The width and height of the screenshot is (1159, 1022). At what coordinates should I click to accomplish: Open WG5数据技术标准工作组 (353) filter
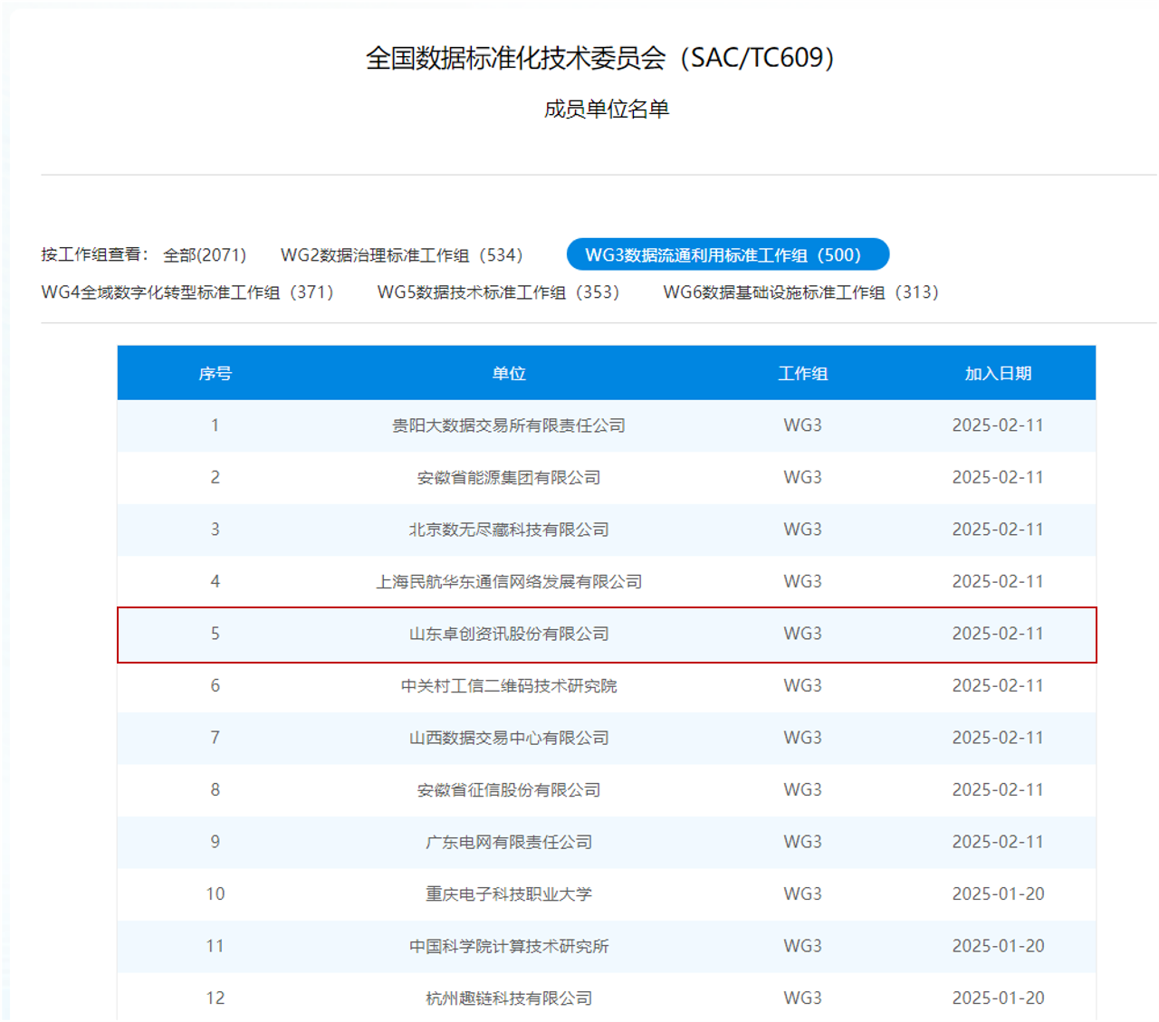pos(498,292)
